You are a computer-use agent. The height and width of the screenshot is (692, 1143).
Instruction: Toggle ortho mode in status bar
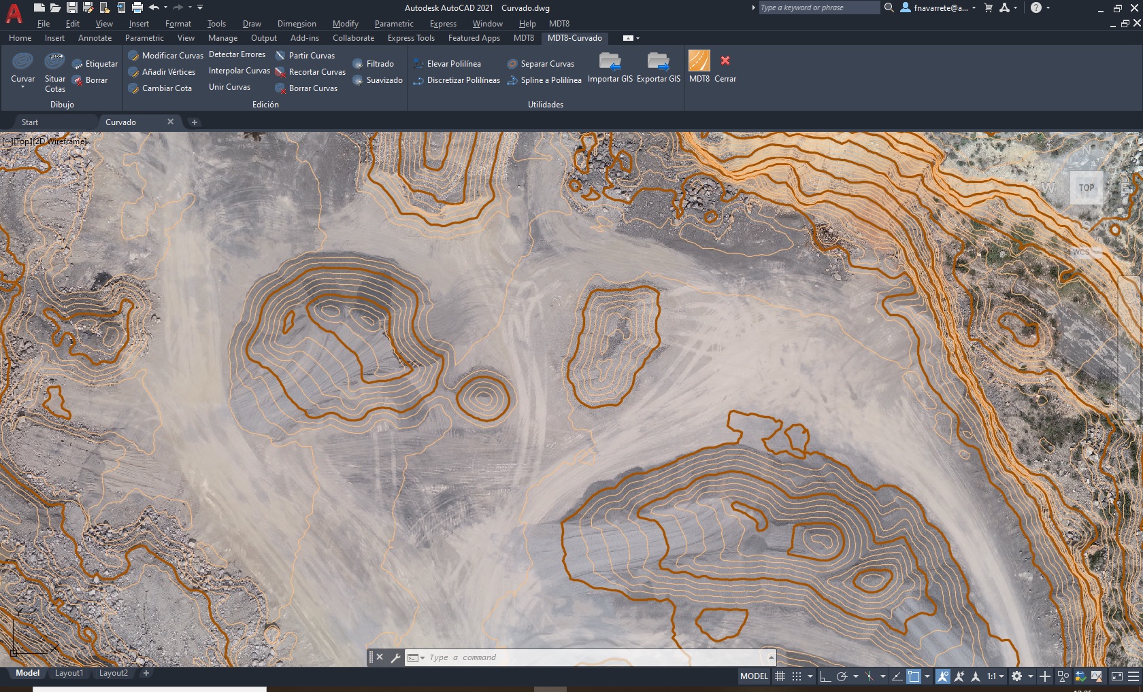(x=825, y=676)
